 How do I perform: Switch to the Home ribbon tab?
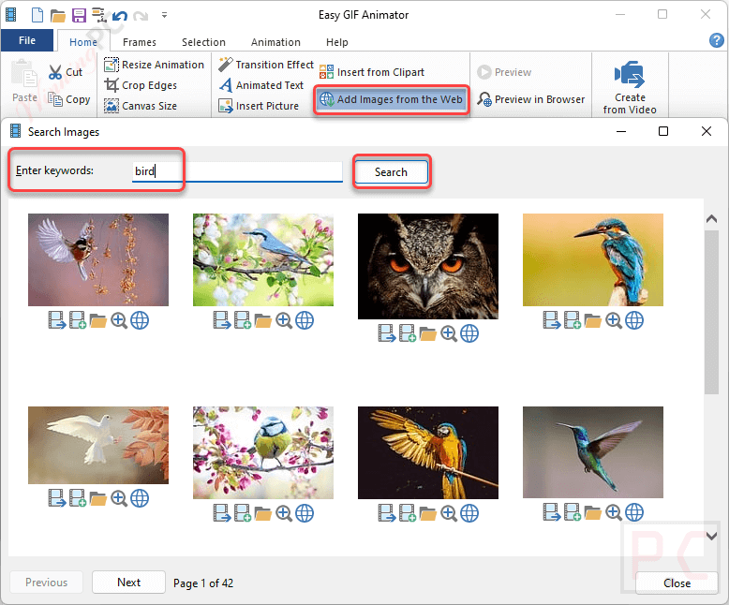point(83,42)
